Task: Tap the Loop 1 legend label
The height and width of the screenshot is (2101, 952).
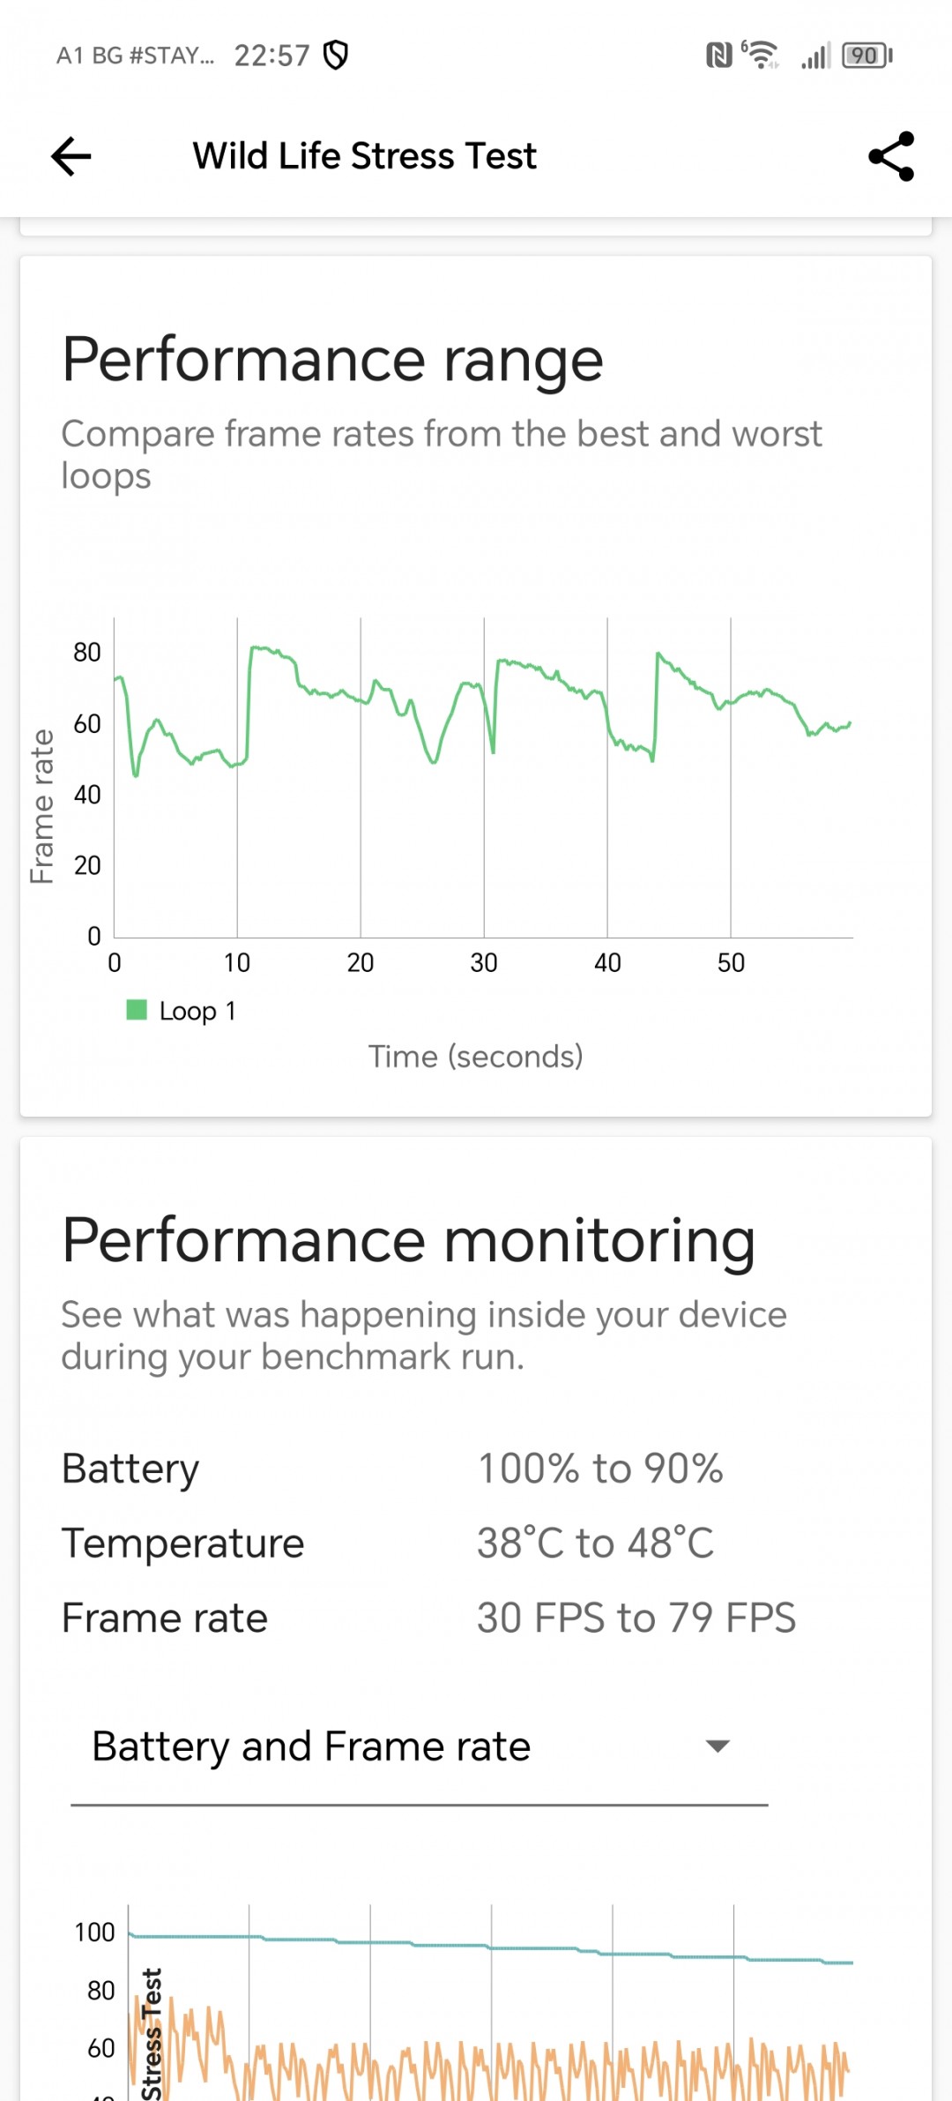Action: 197,1011
